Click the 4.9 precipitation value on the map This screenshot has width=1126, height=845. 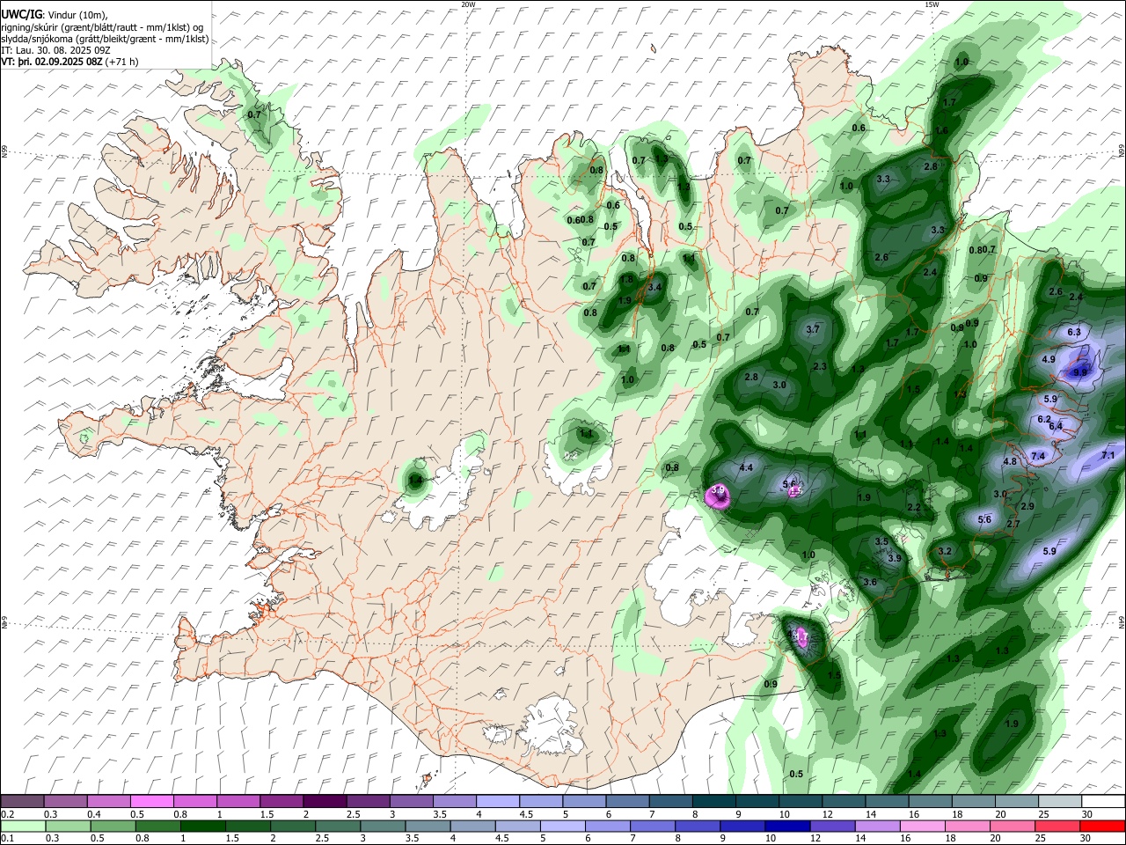(x=1049, y=359)
